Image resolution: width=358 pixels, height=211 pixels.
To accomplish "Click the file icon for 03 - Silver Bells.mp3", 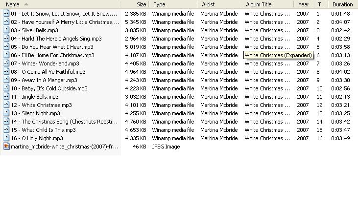I will click(x=7, y=30).
